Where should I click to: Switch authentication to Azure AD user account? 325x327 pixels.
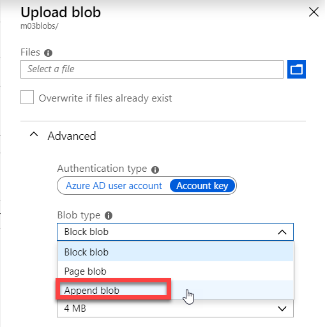click(114, 186)
